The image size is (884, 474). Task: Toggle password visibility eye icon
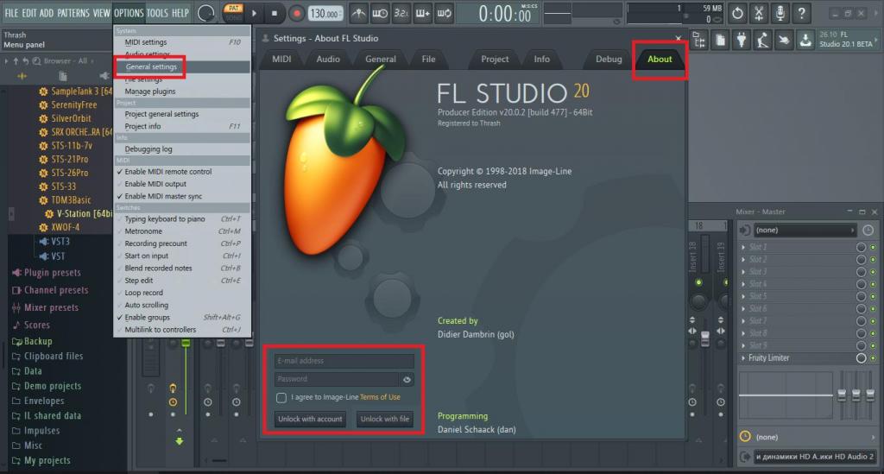(407, 379)
